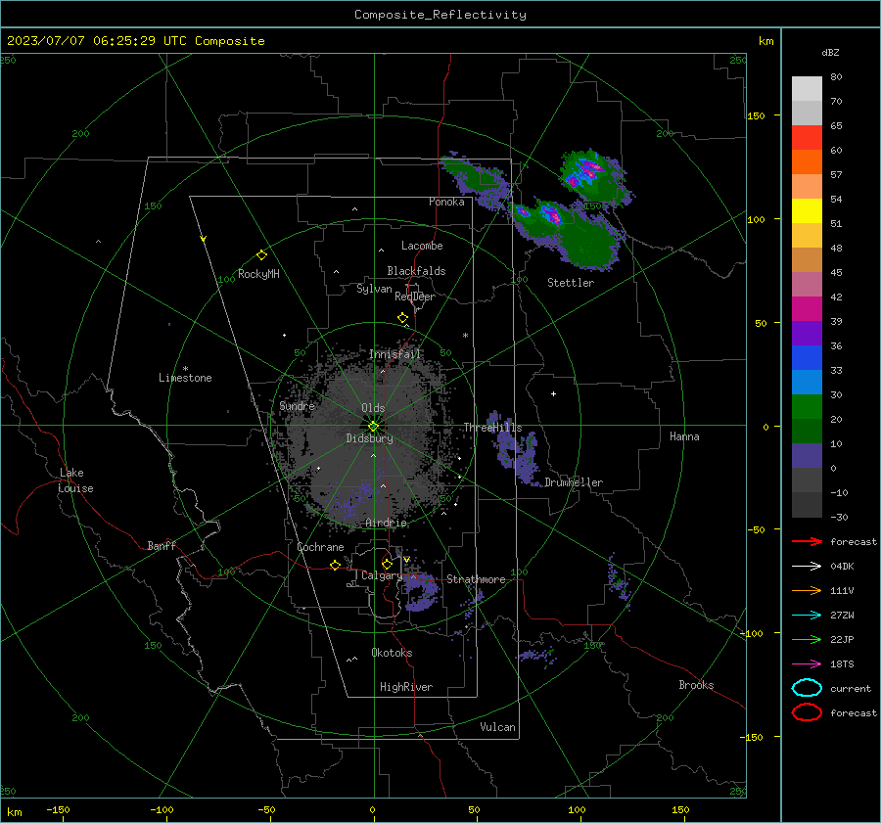
Task: Click the Hanna city label
Action: pyautogui.click(x=684, y=436)
